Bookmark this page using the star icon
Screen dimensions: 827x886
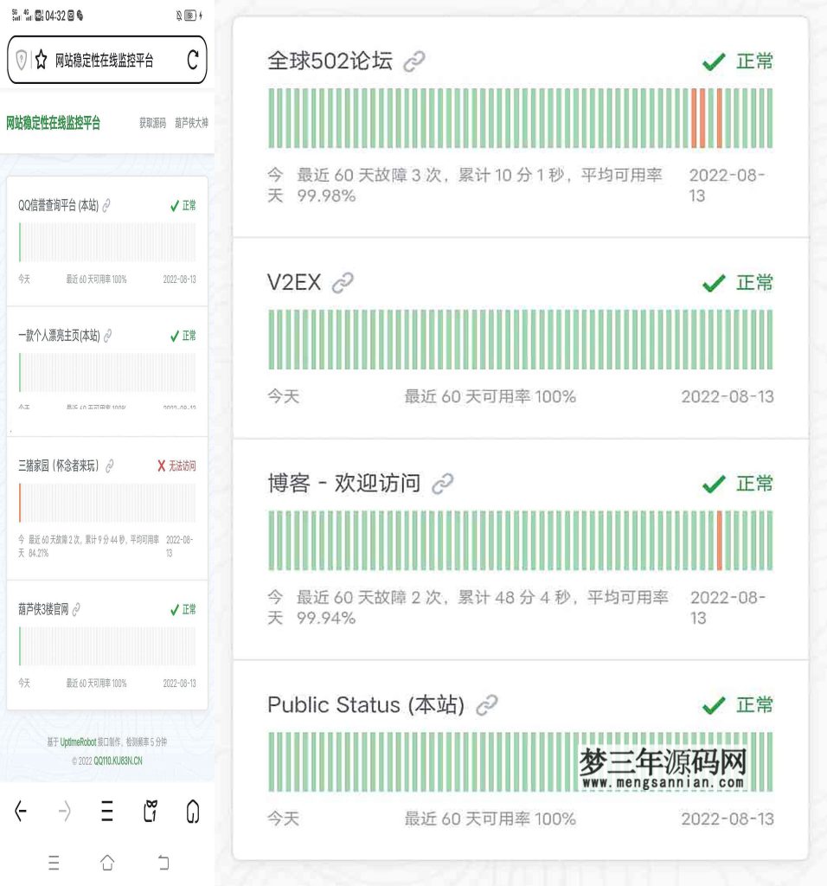pyautogui.click(x=42, y=61)
